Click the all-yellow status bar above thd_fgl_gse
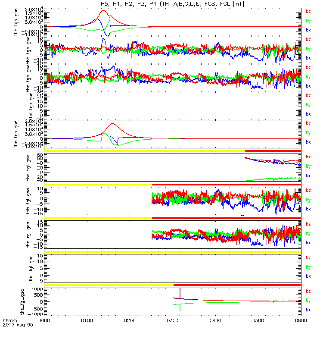 (173, 252)
